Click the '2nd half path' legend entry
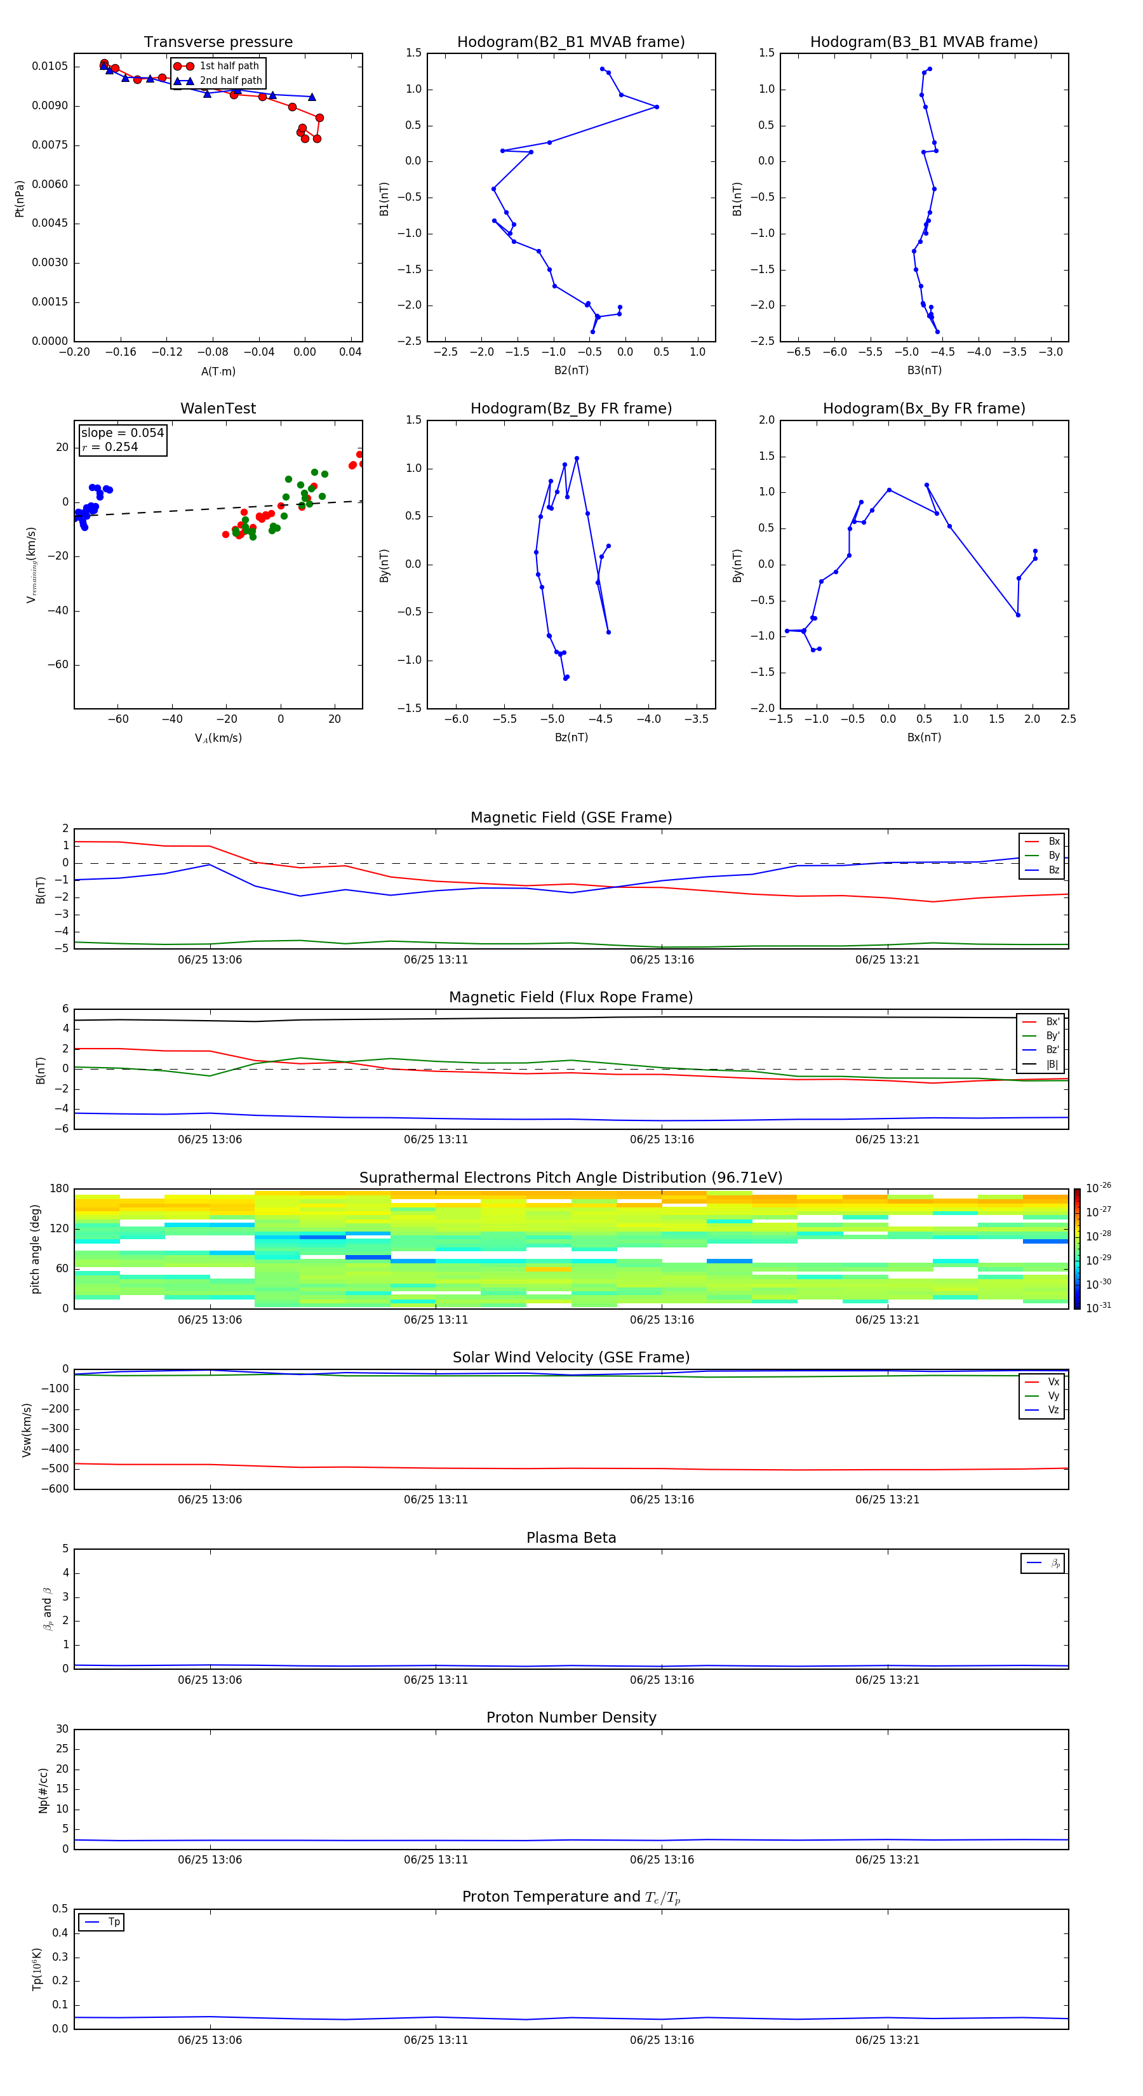This screenshot has width=1143, height=2096. point(217,81)
